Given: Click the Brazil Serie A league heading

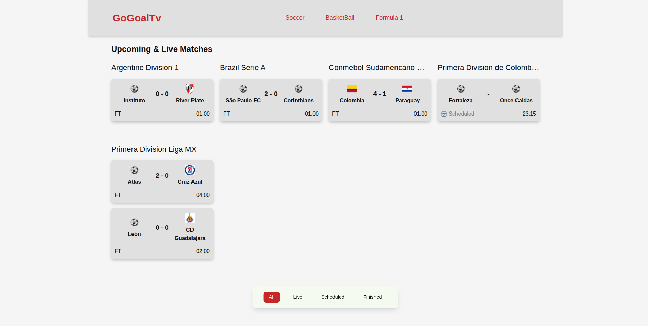Looking at the screenshot, I should coord(243,68).
